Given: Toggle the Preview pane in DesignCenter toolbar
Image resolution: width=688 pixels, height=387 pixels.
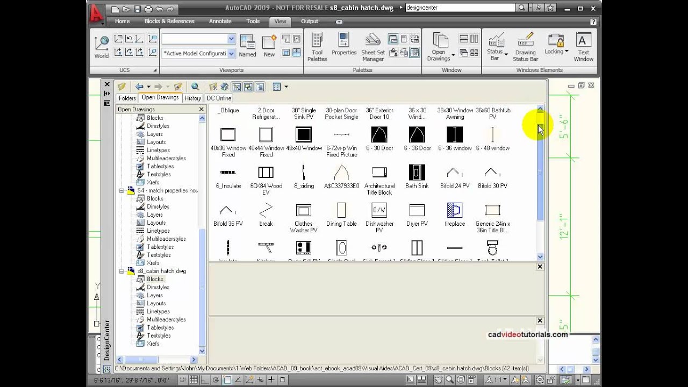Looking at the screenshot, I should [248, 87].
